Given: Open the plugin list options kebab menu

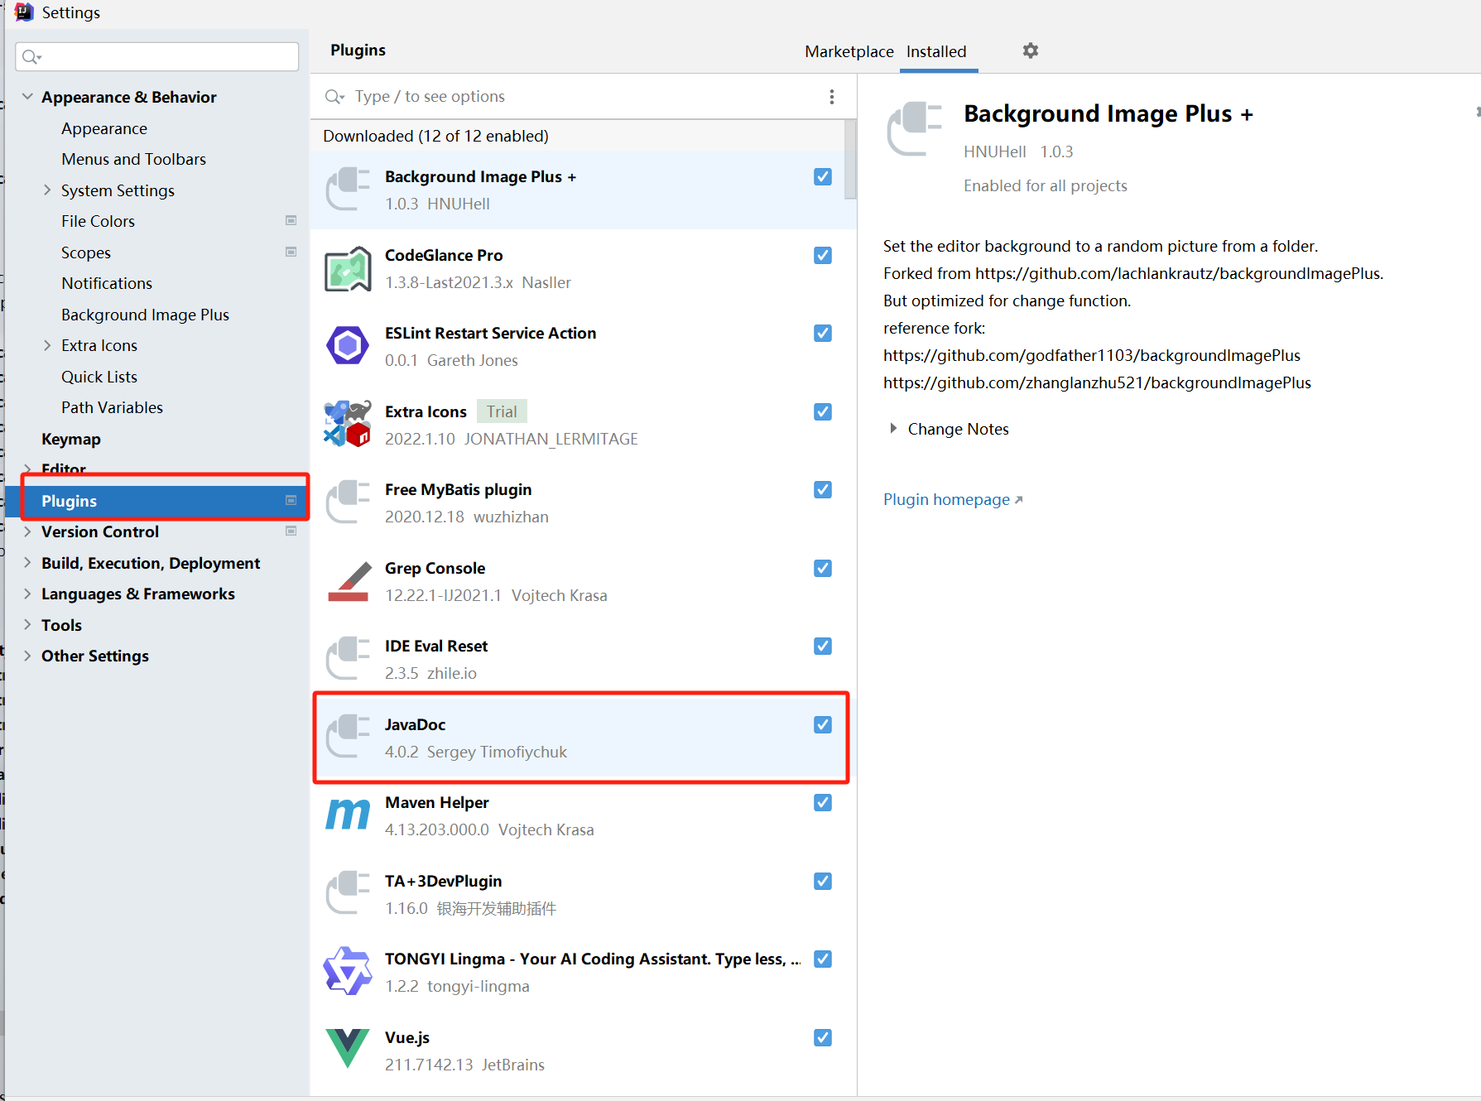Looking at the screenshot, I should [x=831, y=97].
